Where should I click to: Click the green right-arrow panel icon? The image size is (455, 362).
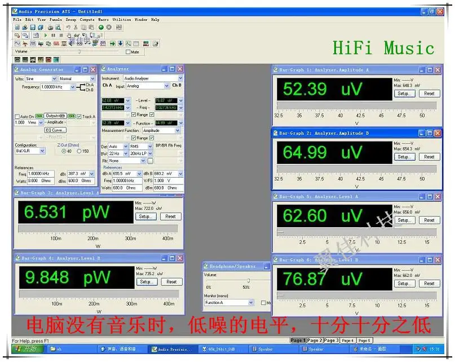[112, 43]
